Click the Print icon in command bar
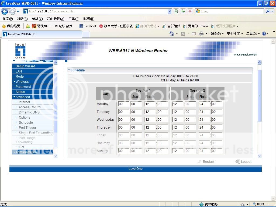The width and height of the screenshot is (276, 207). click(x=201, y=34)
